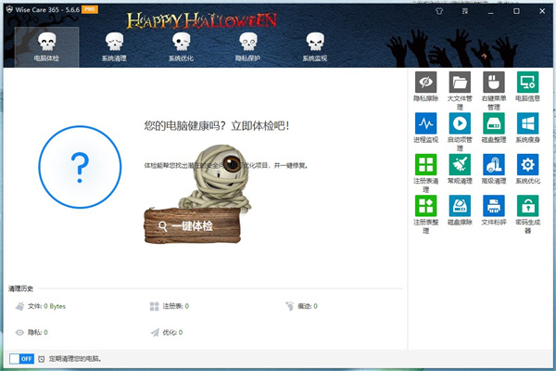The image size is (556, 371).
Task: Open the 注册表清理 registry cleaner
Action: (x=426, y=164)
